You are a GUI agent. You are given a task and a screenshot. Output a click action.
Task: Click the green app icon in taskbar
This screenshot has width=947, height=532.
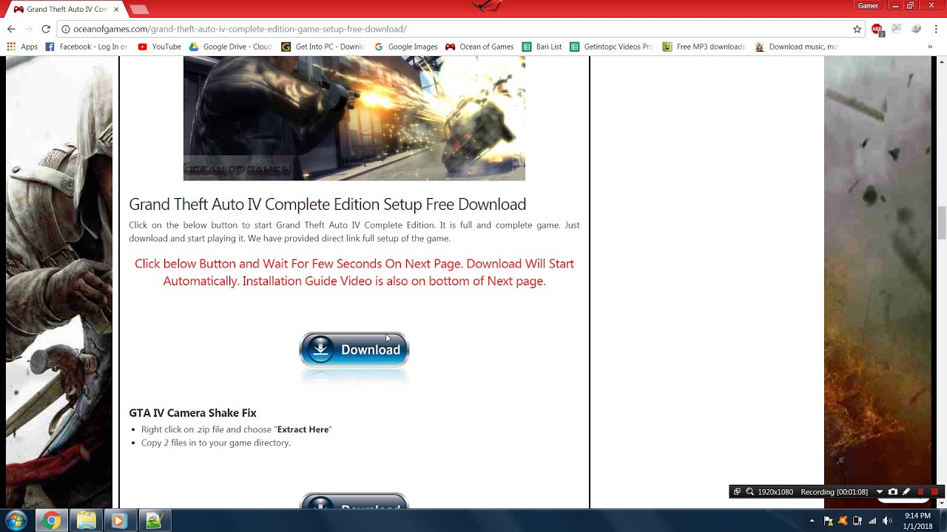154,520
